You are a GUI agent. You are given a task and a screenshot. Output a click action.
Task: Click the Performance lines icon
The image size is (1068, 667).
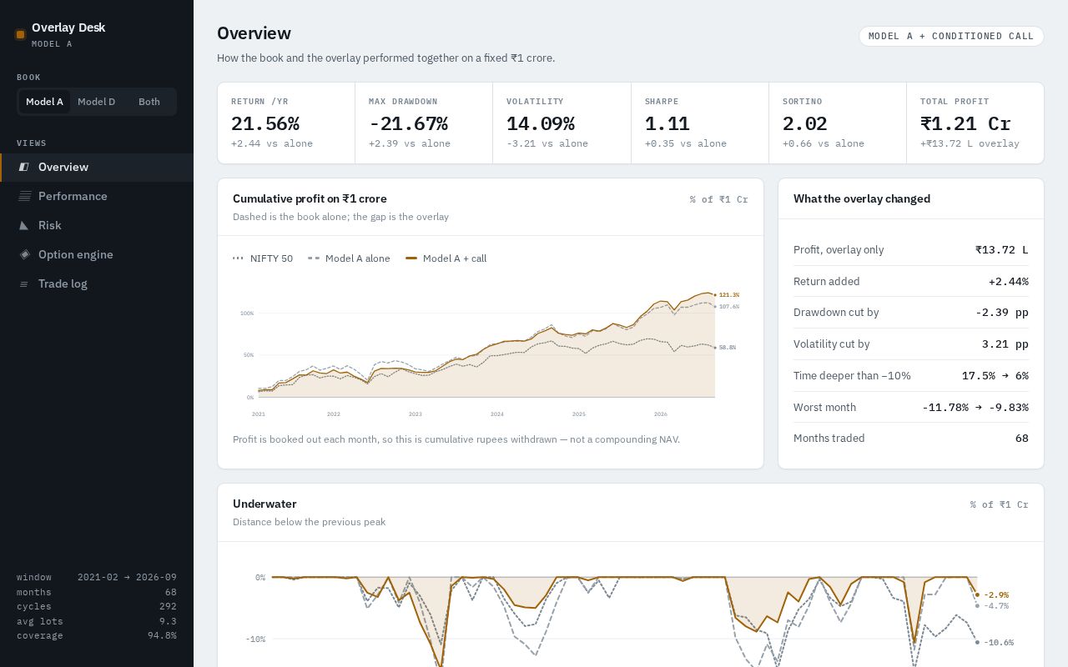pos(24,196)
